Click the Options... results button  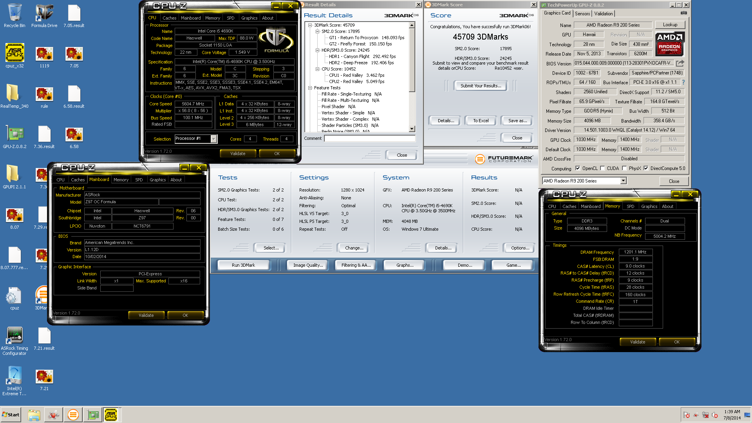click(520, 248)
